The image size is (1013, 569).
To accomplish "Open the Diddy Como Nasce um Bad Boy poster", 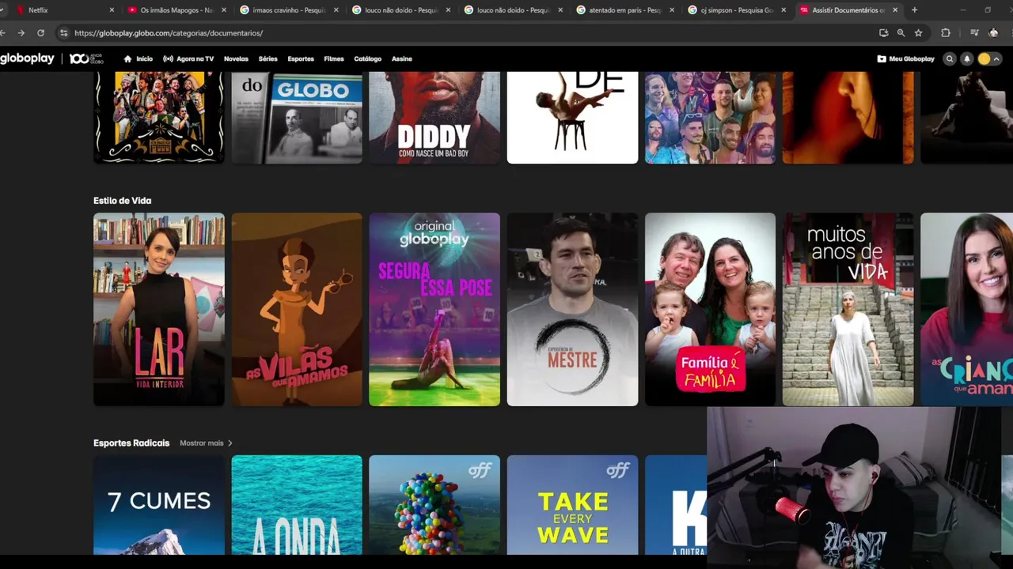I will pyautogui.click(x=434, y=118).
